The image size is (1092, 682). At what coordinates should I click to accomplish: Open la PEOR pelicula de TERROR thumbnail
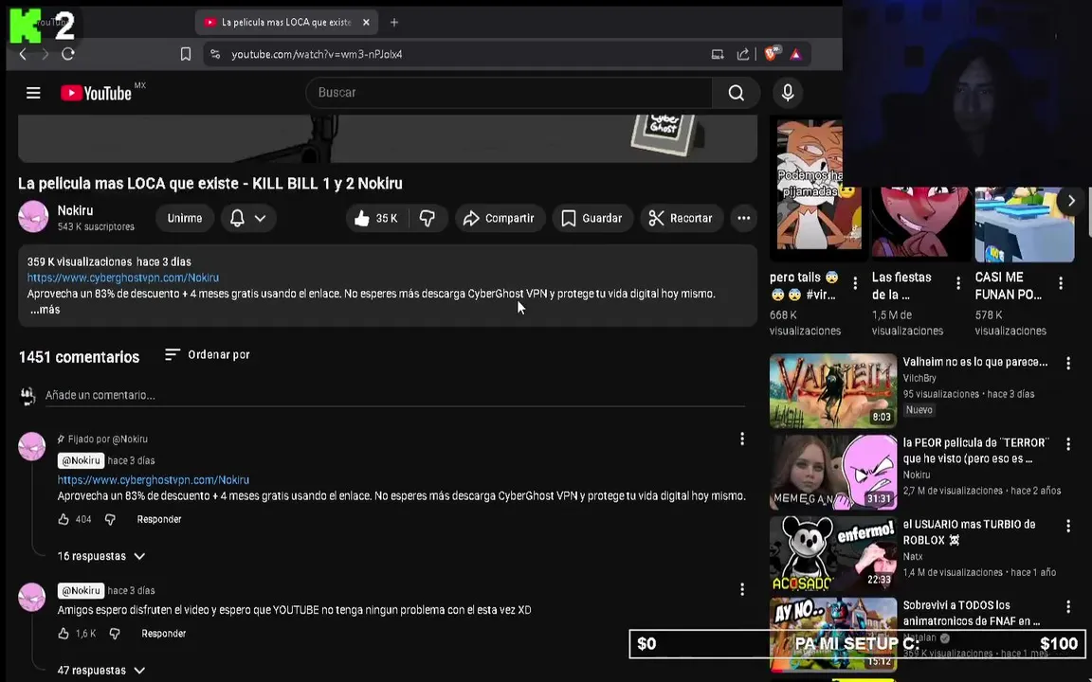[x=833, y=473]
